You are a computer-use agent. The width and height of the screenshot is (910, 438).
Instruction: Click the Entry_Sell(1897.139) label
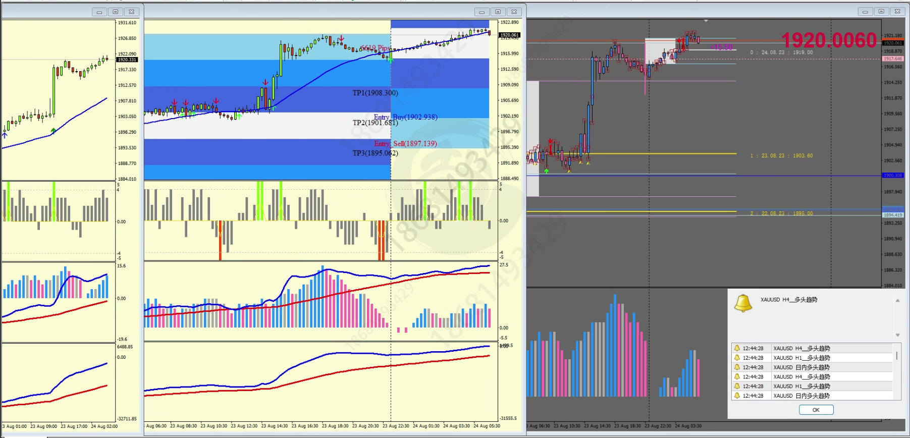click(405, 143)
